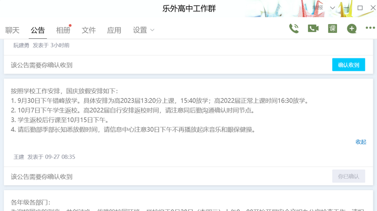Start a group voice call
The height and width of the screenshot is (211, 377).
pyautogui.click(x=294, y=28)
